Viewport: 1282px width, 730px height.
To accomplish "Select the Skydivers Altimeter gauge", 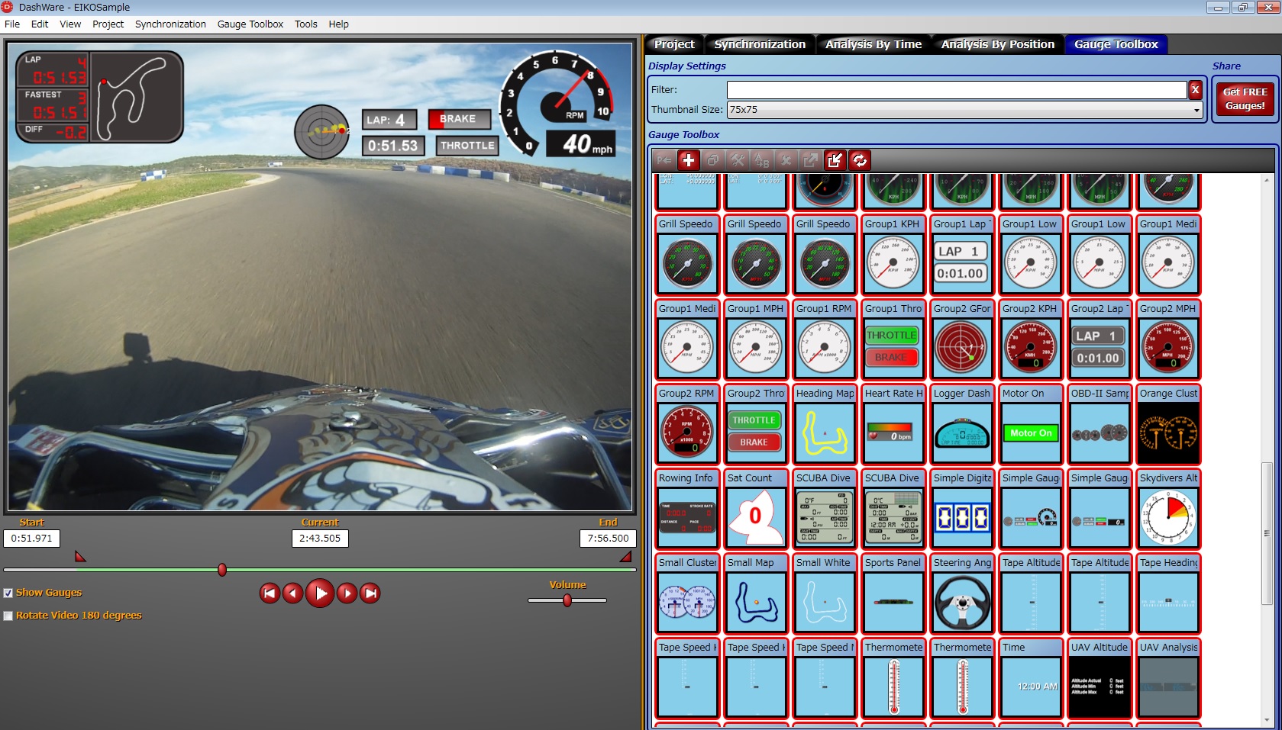I will (x=1167, y=509).
